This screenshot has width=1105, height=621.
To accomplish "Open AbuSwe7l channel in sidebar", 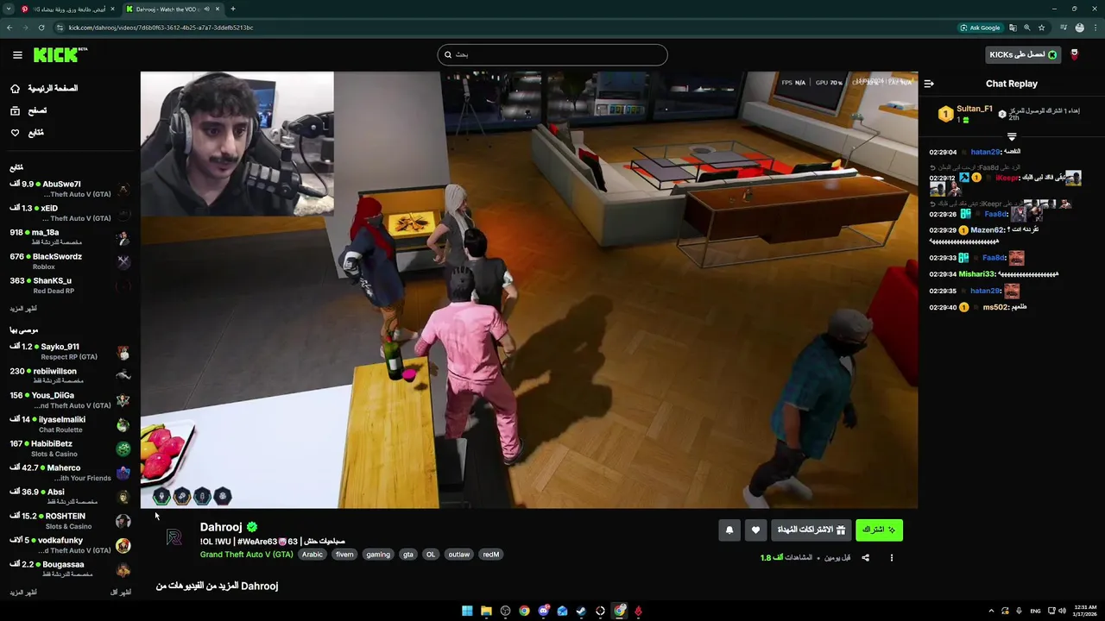I will pyautogui.click(x=70, y=189).
